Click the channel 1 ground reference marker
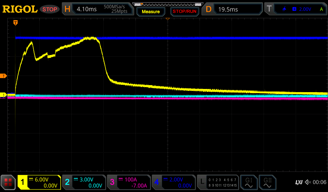Image resolution: width=328 pixels, height=192 pixels. click(x=4, y=95)
